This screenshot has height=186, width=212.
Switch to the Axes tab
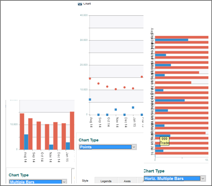click(127, 181)
